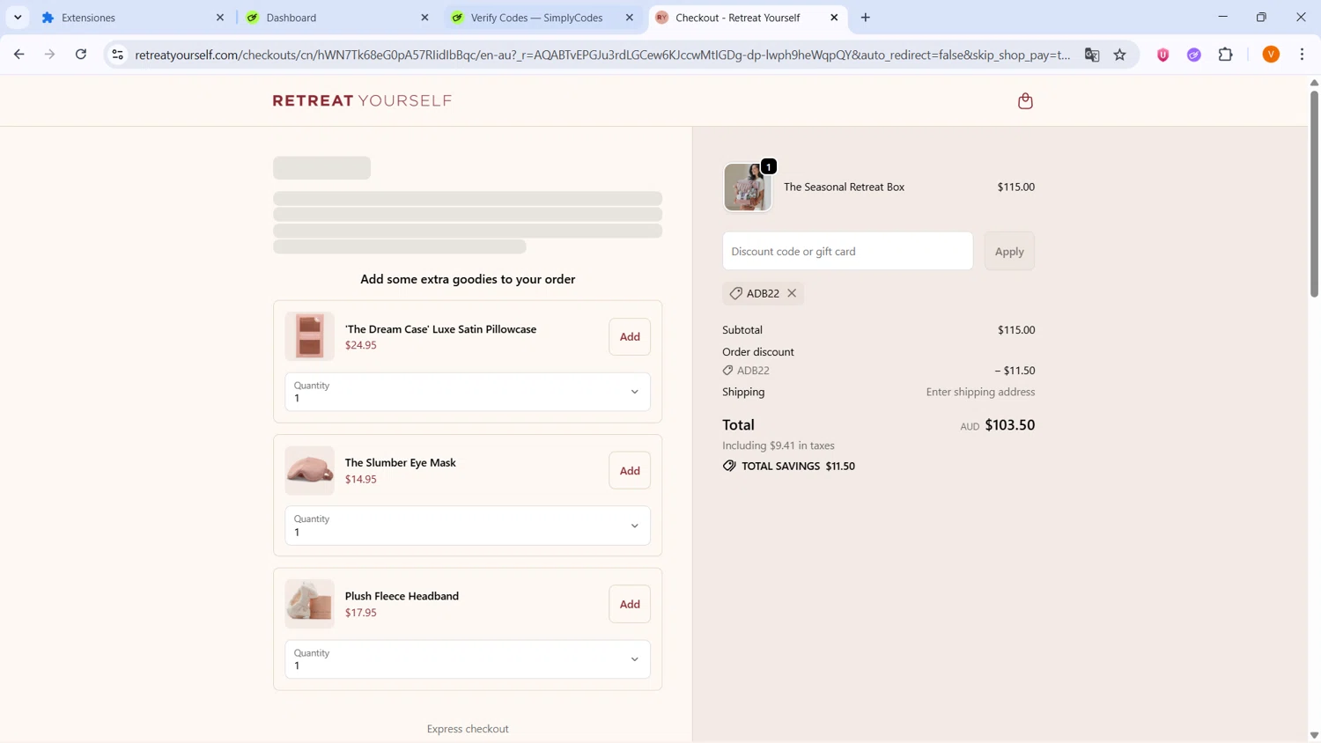The height and width of the screenshot is (743, 1321).
Task: Open Quantity dropdown for Slumber Eye Mask
Action: pos(468,526)
